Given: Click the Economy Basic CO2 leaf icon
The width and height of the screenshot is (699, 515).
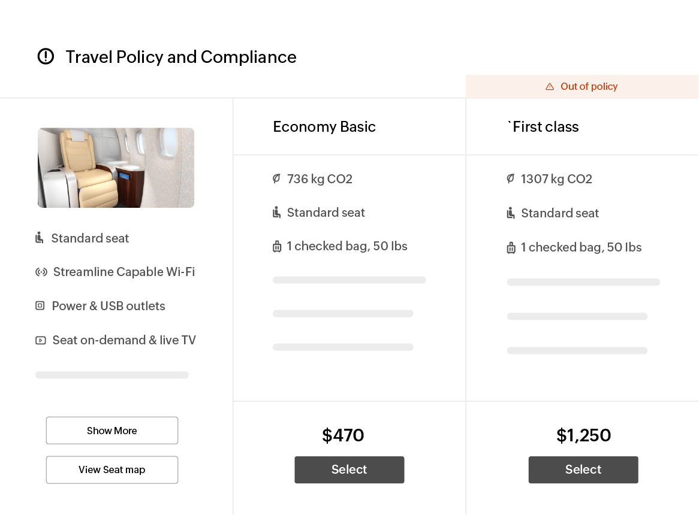Looking at the screenshot, I should [x=276, y=178].
